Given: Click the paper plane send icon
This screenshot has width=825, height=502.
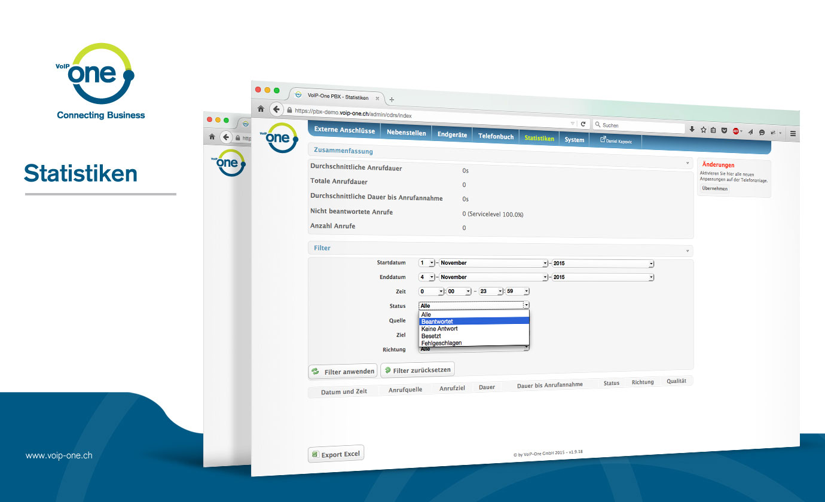Looking at the screenshot, I should (x=750, y=131).
